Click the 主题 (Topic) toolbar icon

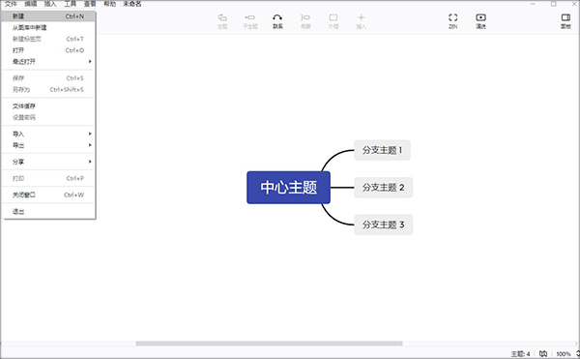coord(222,20)
